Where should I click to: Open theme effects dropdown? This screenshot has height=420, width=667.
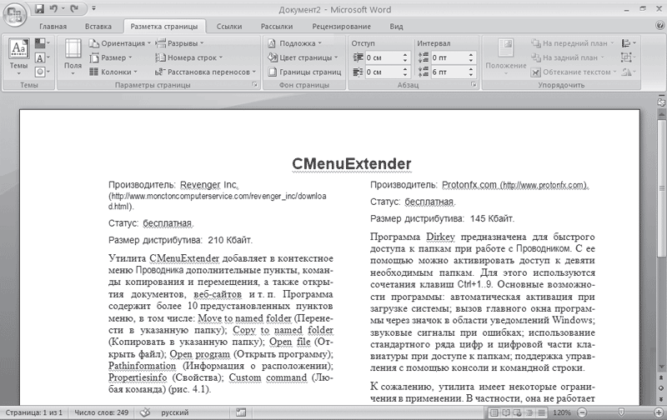(42, 72)
